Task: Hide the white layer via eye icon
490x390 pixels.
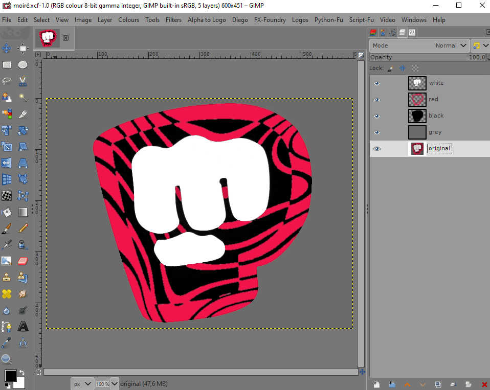Action: (377, 83)
